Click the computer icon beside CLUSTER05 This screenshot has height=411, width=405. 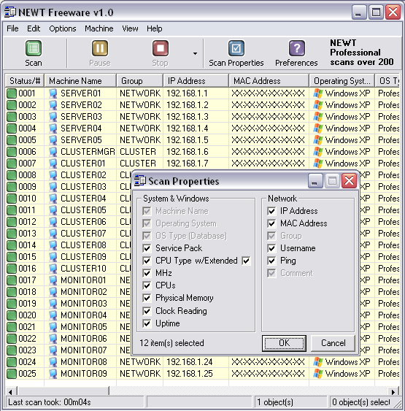(x=53, y=210)
